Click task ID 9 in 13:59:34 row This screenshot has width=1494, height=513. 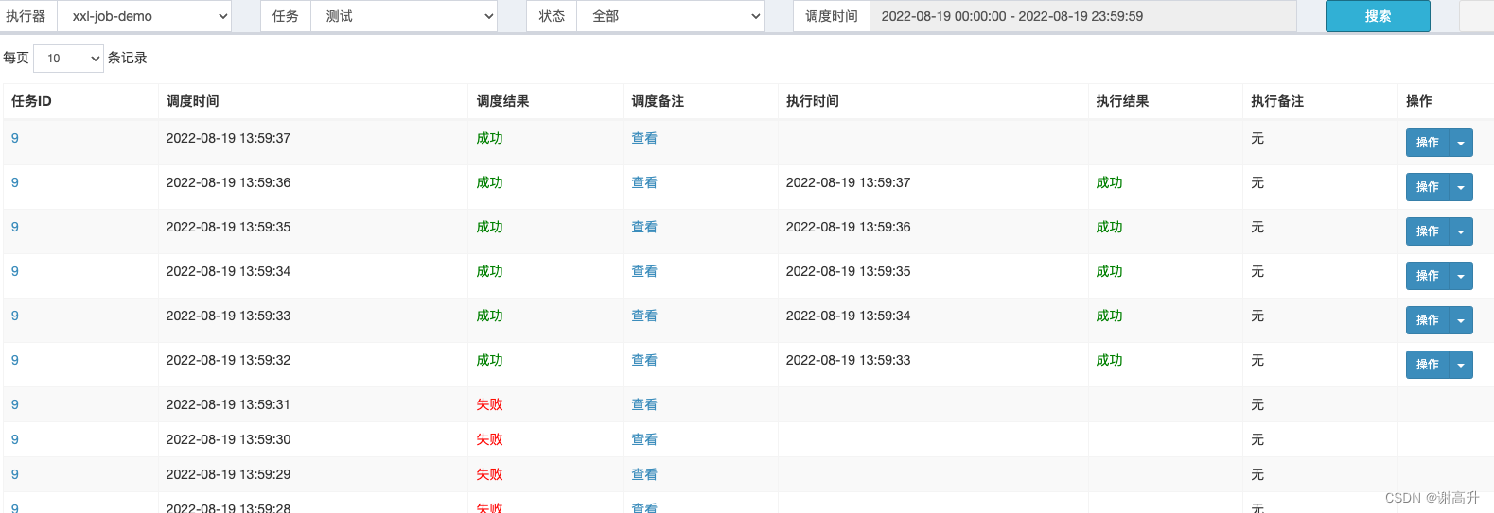pos(15,271)
